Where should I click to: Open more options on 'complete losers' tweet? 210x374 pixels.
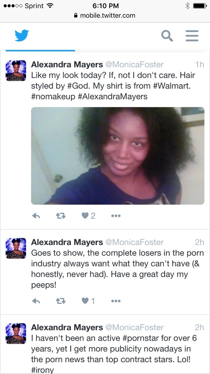pyautogui.click(x=116, y=301)
